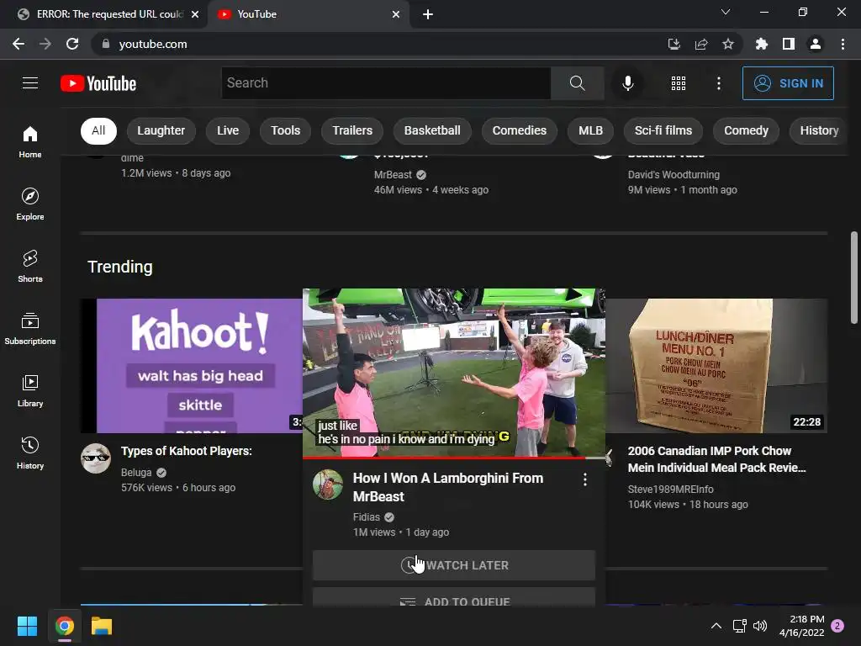861x646 pixels.
Task: Select the Tools filter chip
Action: [x=286, y=130]
